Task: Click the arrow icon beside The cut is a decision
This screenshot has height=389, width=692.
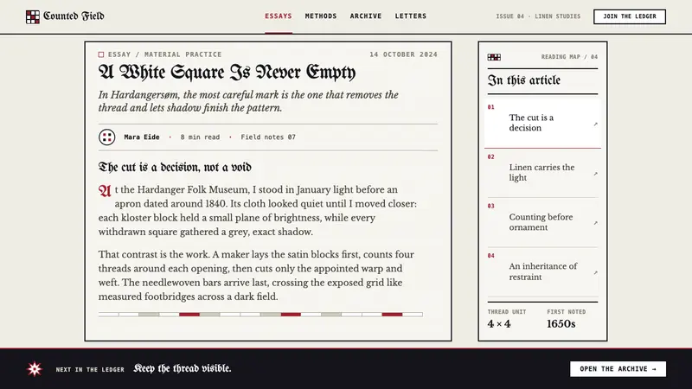Action: 595,124
